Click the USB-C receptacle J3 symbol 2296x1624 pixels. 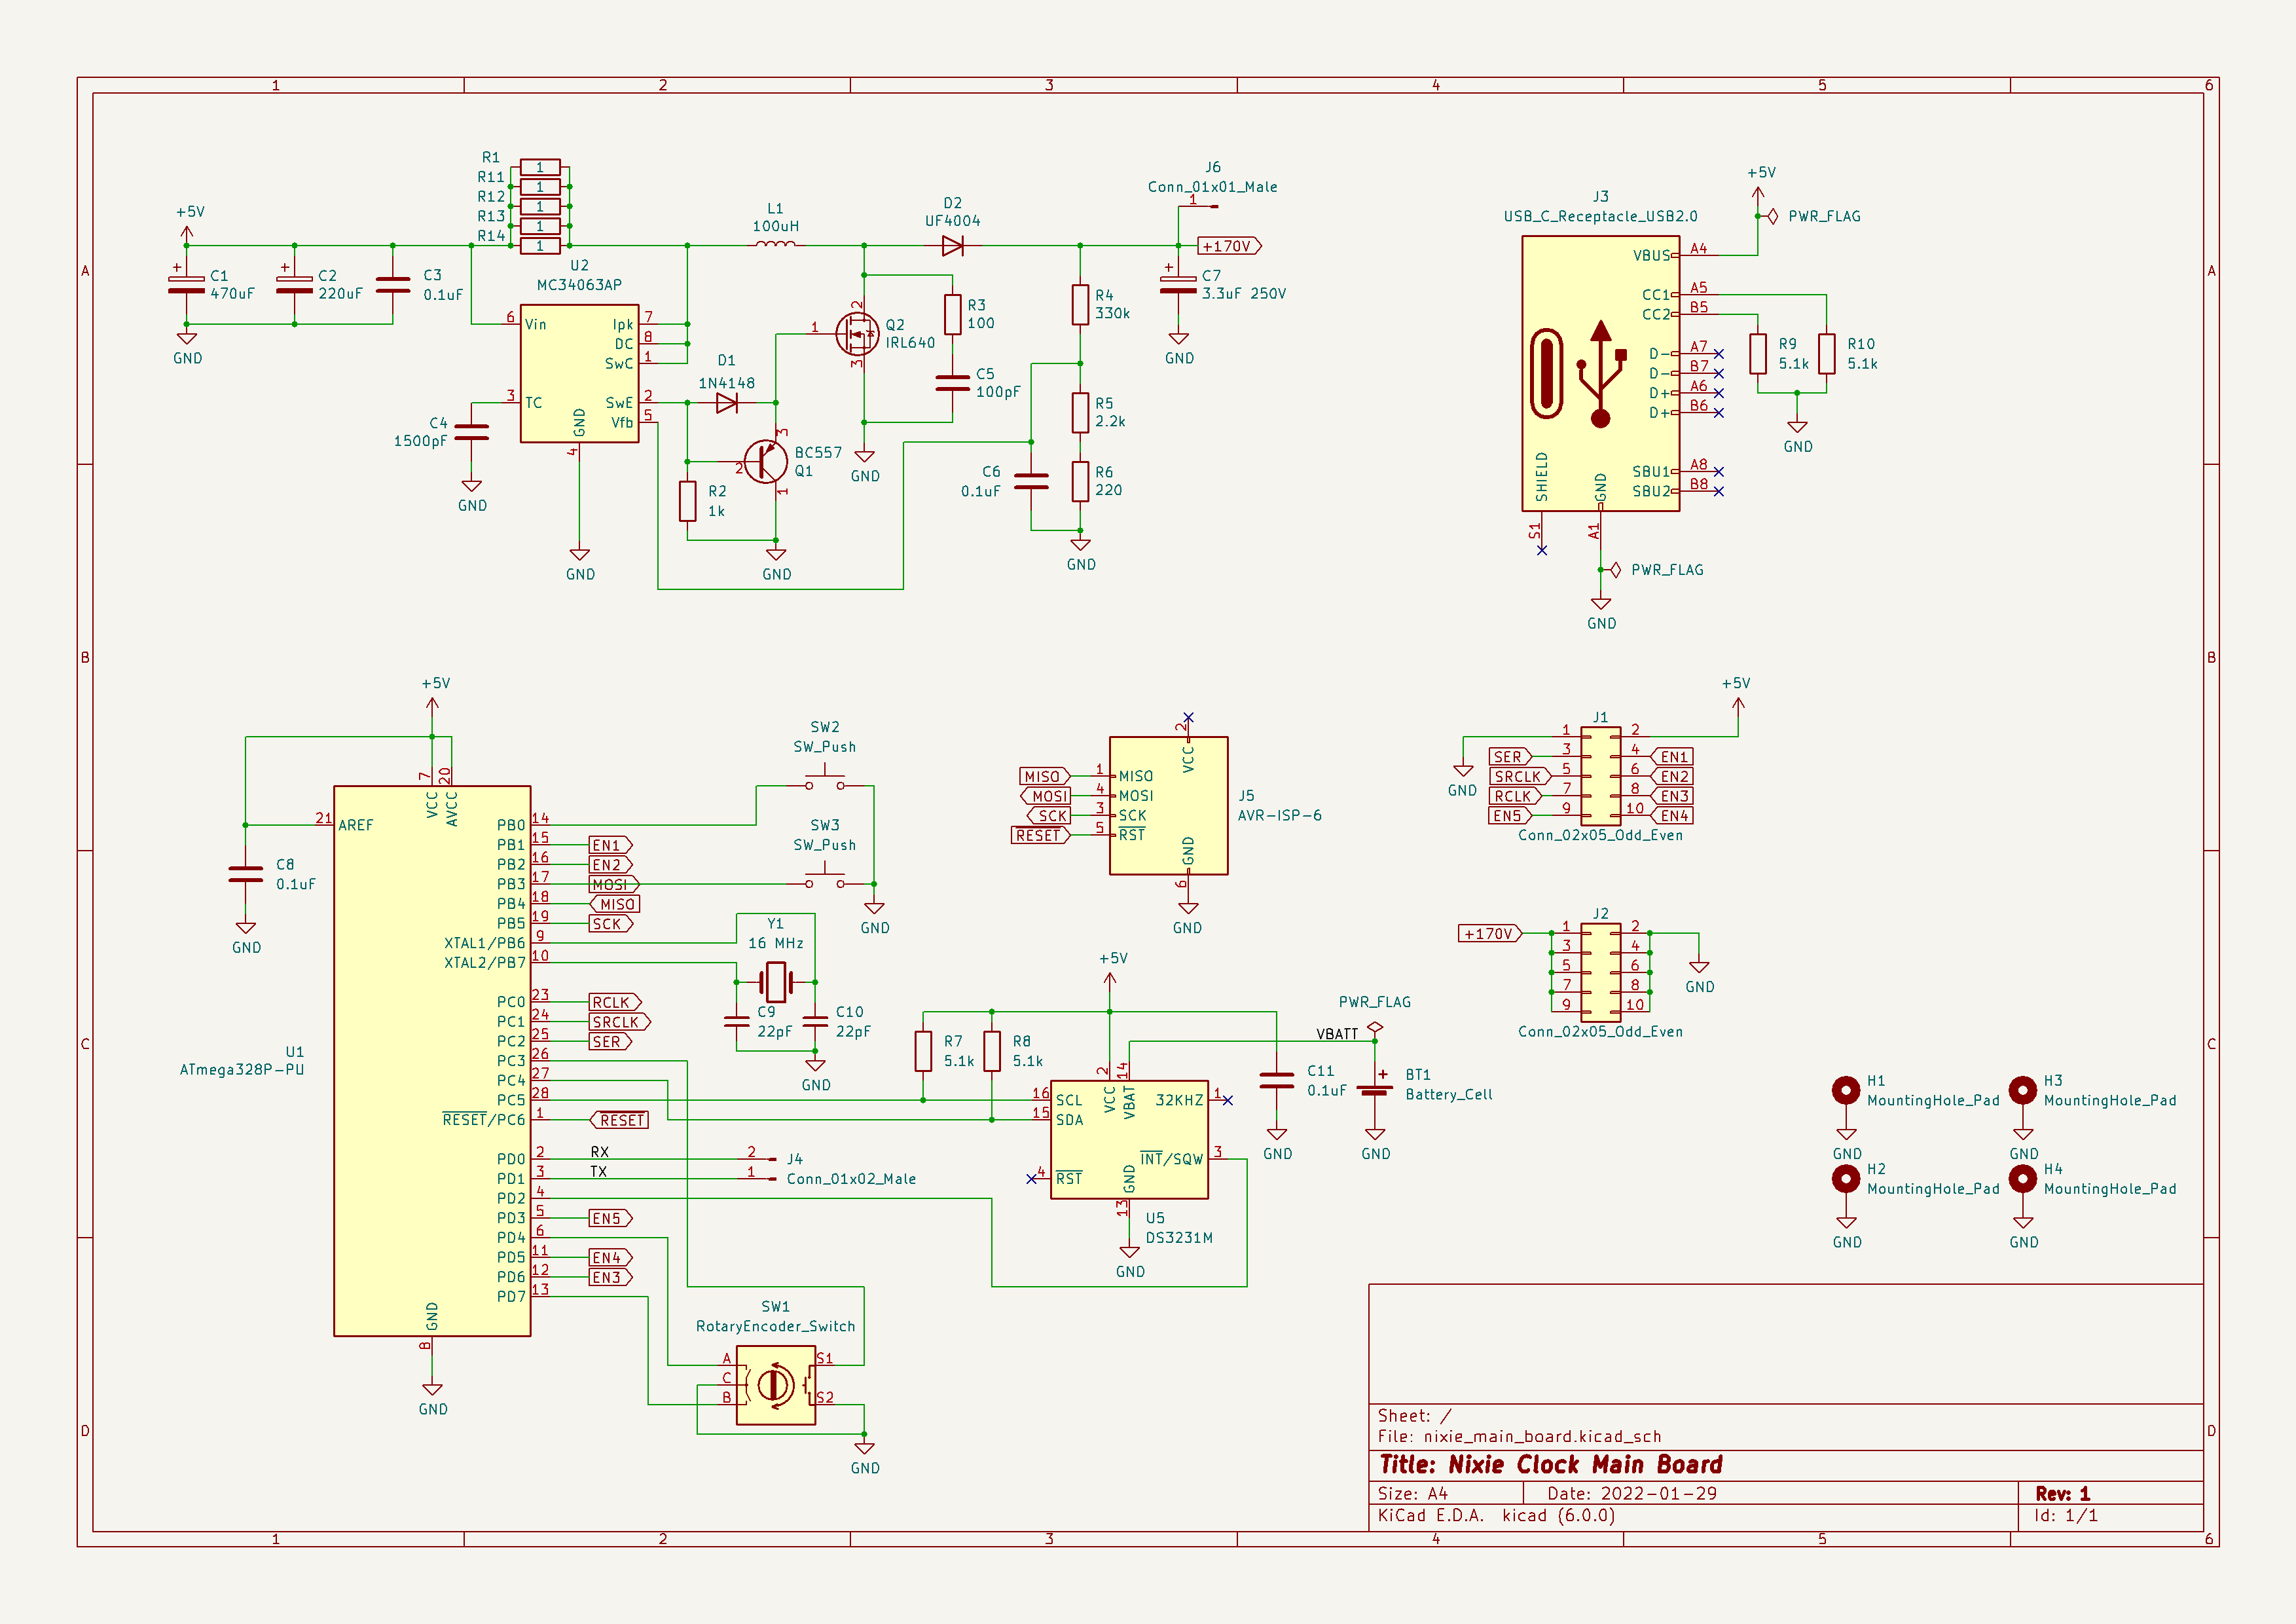pos(1599,373)
